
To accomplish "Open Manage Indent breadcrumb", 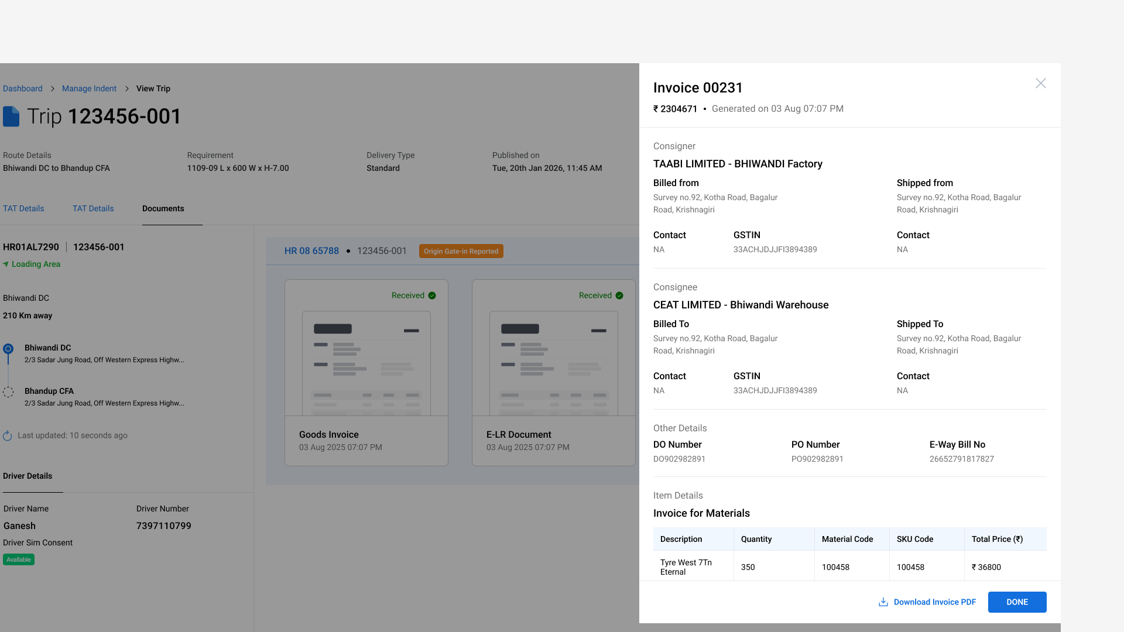I will pyautogui.click(x=89, y=89).
